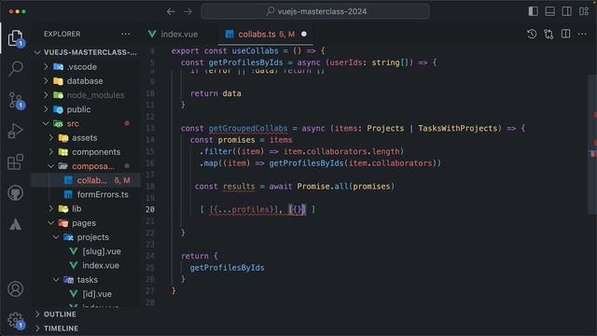Open the Search view in activity bar
Viewport: 597px width, 336px height.
click(16, 68)
